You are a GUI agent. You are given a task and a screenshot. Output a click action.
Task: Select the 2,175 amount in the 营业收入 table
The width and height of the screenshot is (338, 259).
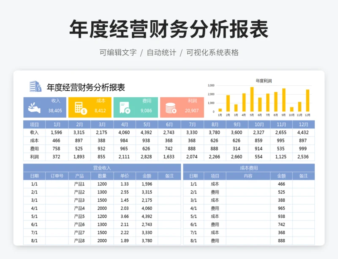pos(147,200)
